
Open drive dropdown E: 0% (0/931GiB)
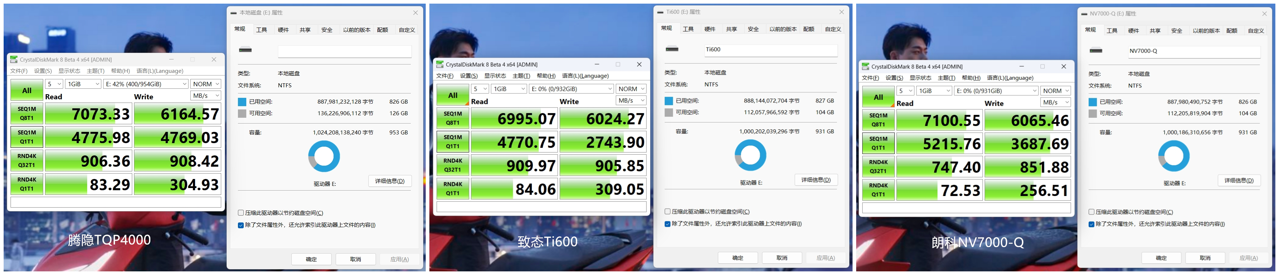(x=996, y=91)
